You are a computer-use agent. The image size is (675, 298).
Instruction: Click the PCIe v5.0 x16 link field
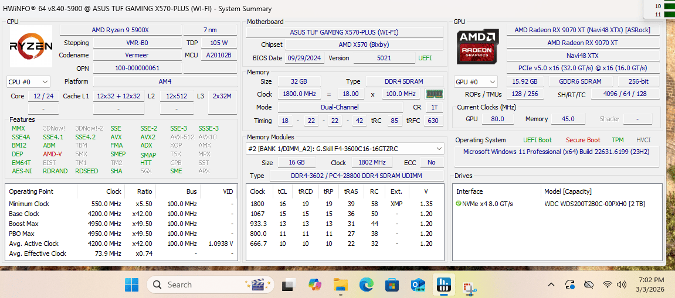(x=584, y=68)
